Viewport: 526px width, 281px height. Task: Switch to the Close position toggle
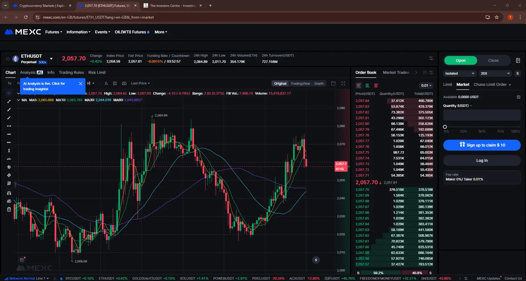click(493, 60)
